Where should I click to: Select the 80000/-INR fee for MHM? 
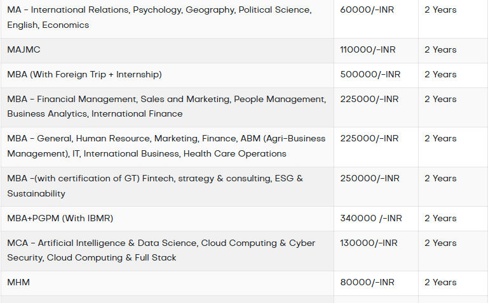[x=367, y=282]
